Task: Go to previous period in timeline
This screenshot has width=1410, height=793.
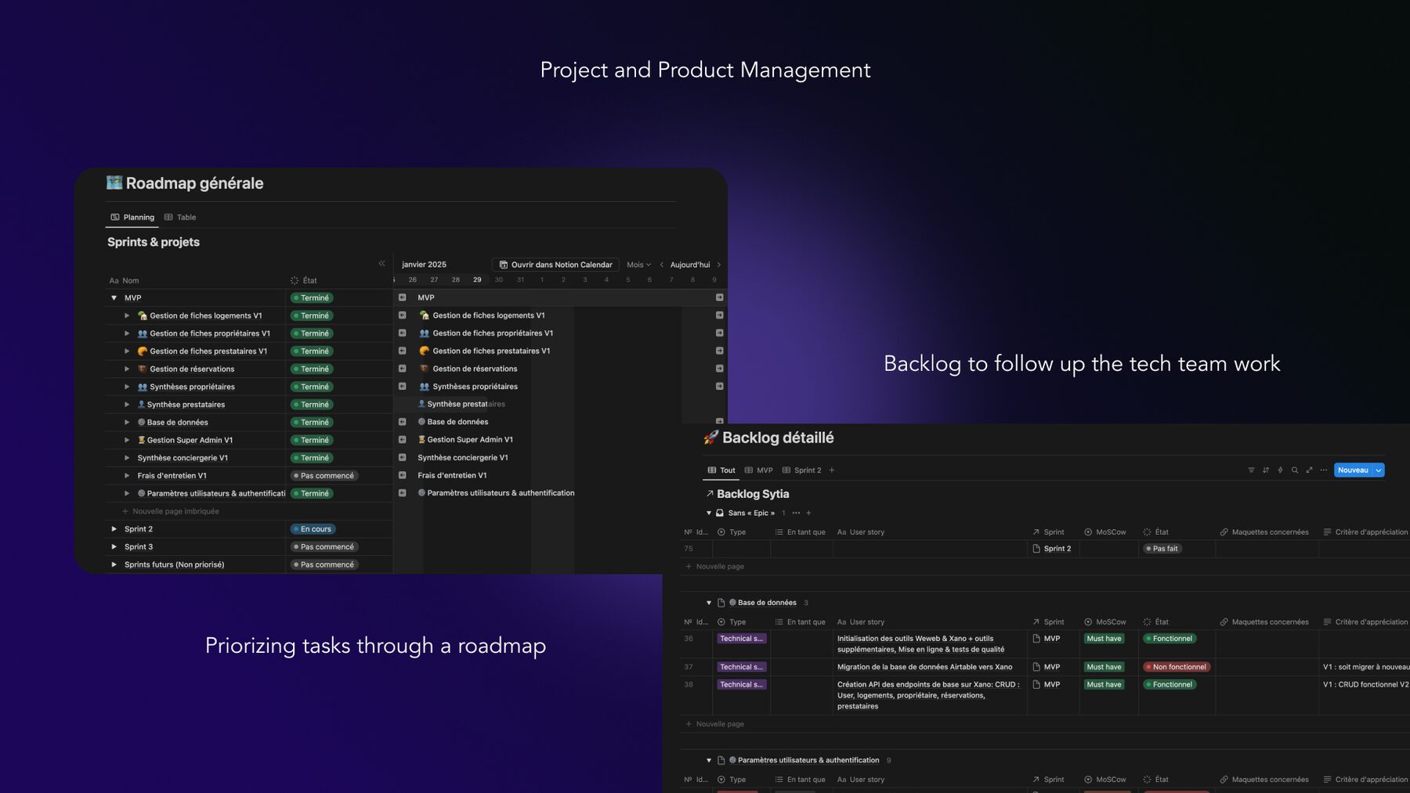Action: click(x=661, y=265)
